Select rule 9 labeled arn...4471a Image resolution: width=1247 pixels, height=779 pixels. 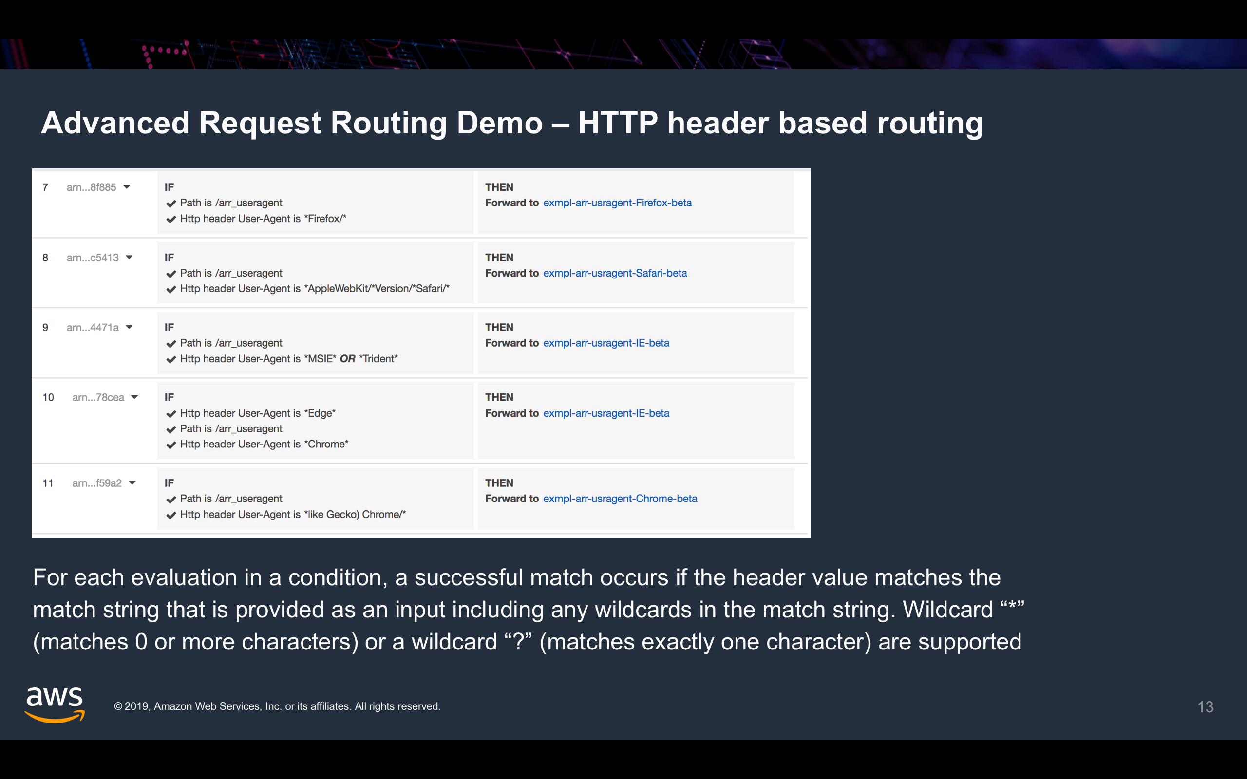click(x=93, y=328)
